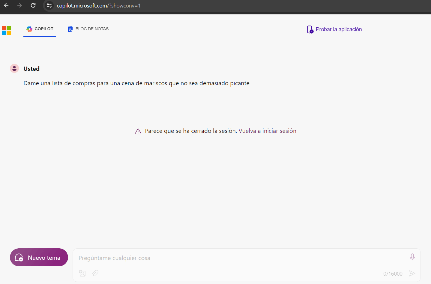The image size is (431, 284).
Task: Click the send arrow icon
Action: pos(412,274)
